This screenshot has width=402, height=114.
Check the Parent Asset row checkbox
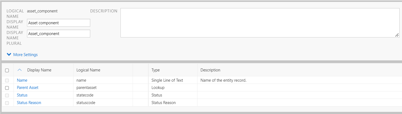(x=7, y=88)
